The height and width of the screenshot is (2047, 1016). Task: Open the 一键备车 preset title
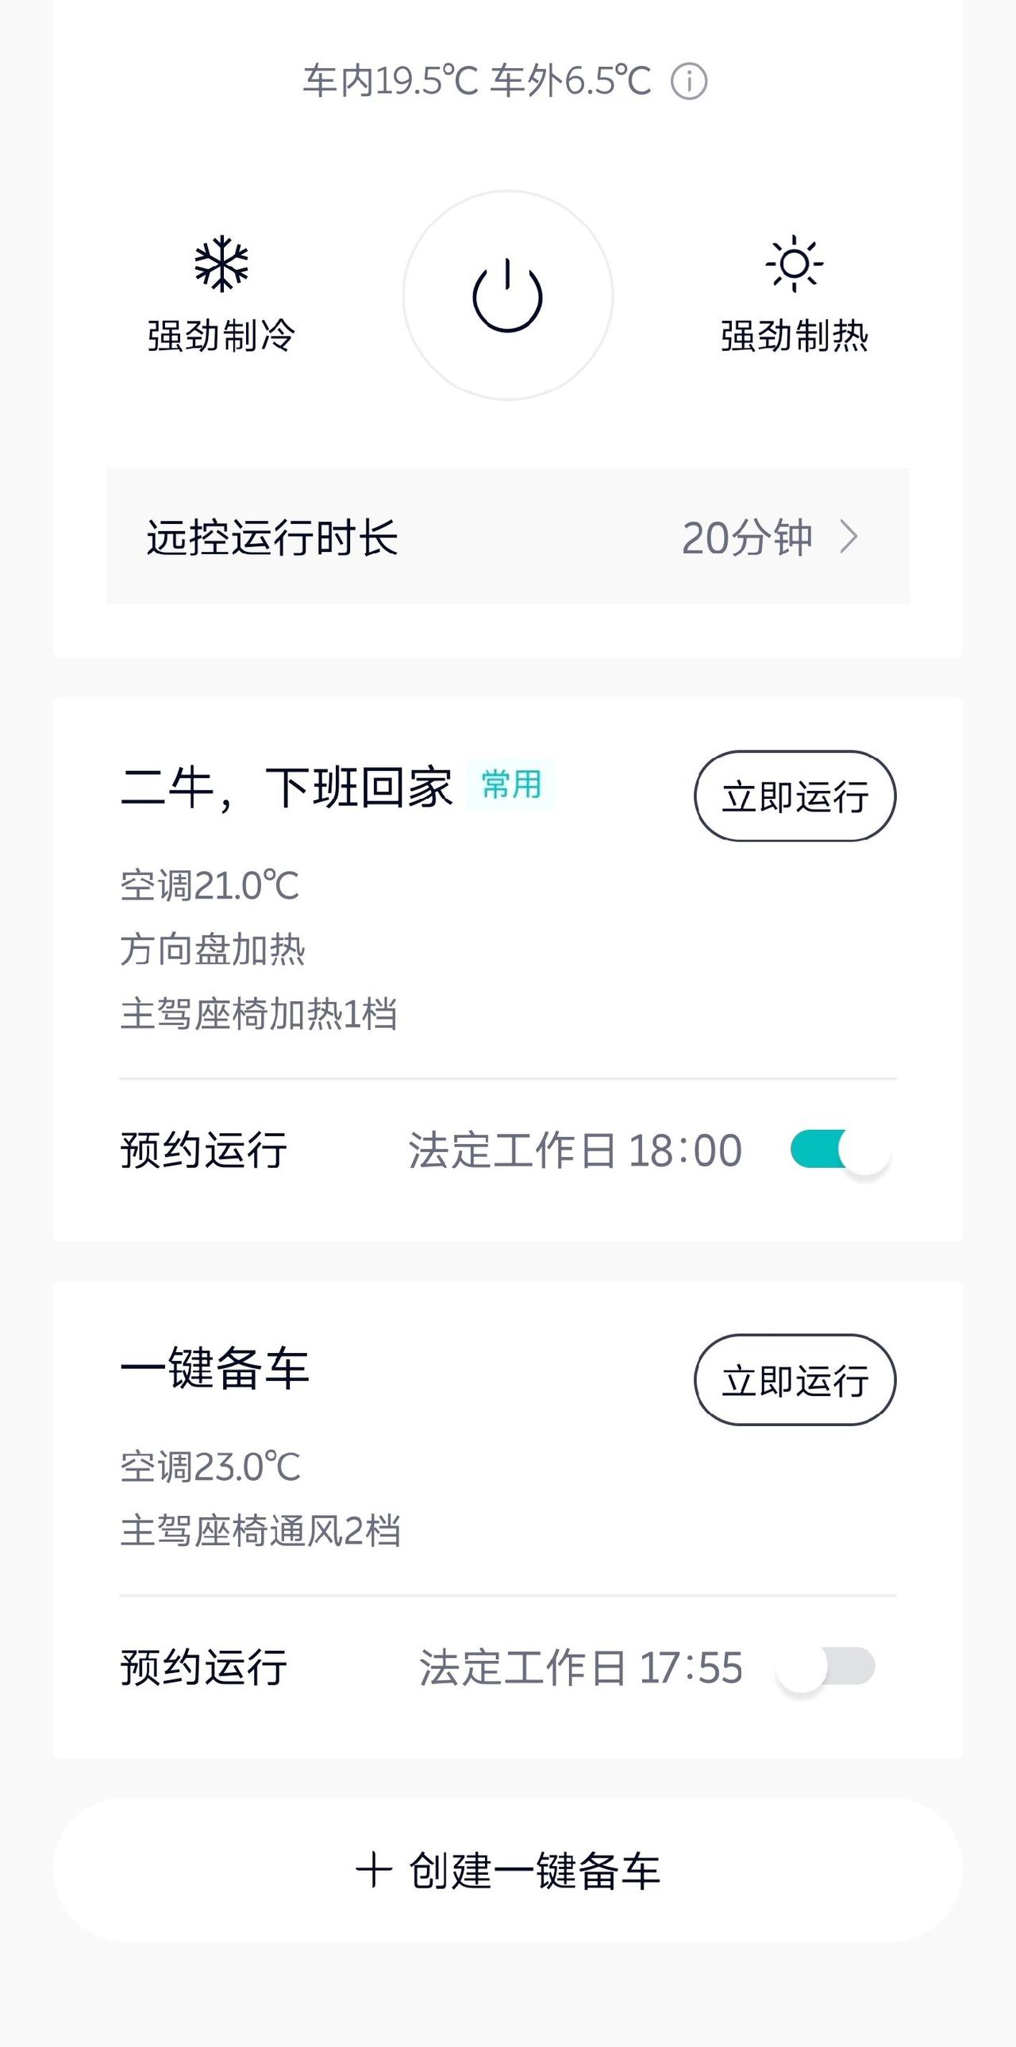(214, 1368)
